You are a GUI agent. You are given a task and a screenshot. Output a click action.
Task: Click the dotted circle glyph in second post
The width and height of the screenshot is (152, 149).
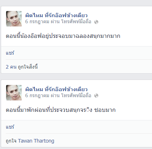[88, 110]
